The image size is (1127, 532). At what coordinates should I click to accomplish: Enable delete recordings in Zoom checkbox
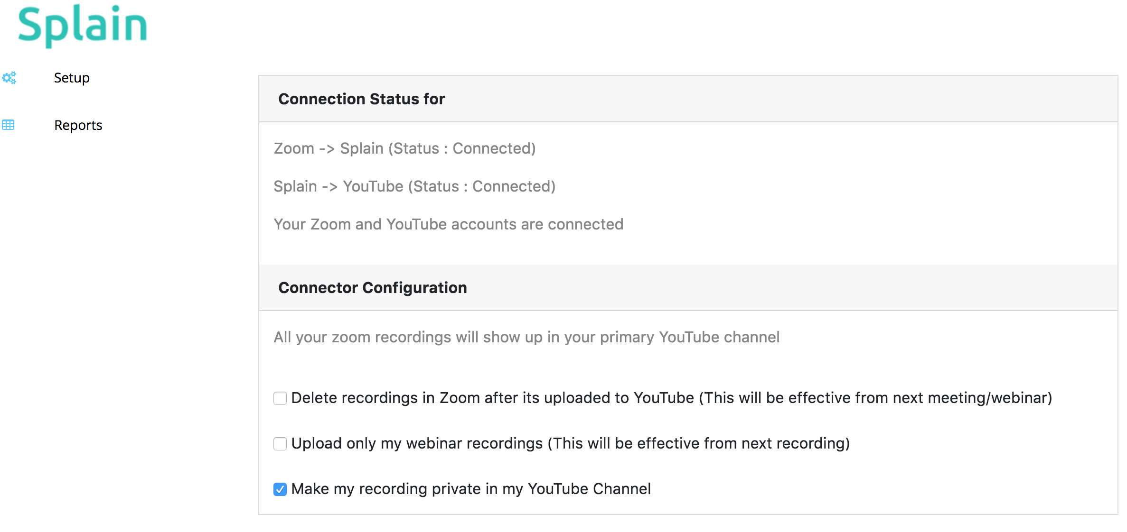(x=280, y=398)
